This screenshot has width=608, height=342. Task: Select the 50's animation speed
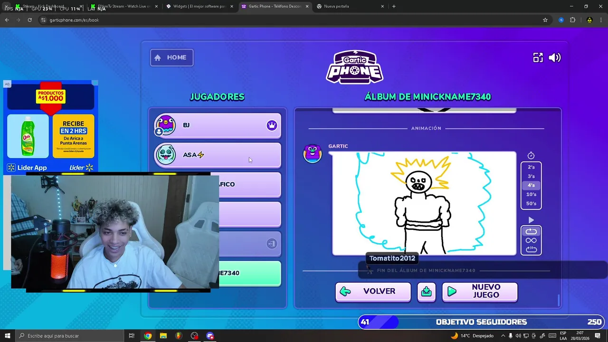[x=531, y=203]
